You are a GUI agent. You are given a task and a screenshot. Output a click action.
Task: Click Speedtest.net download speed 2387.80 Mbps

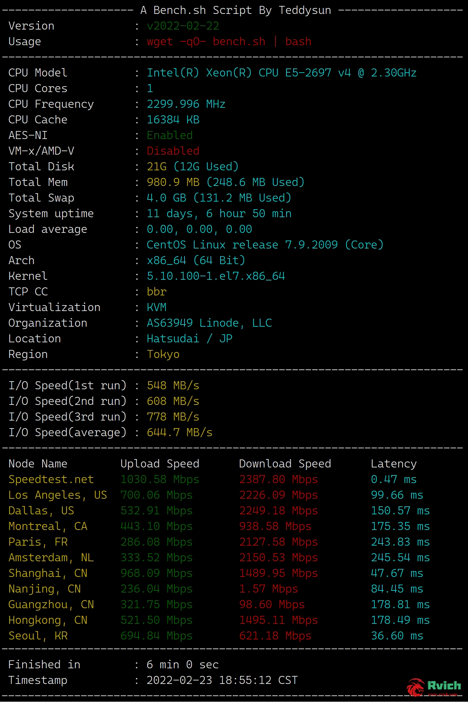coord(279,479)
